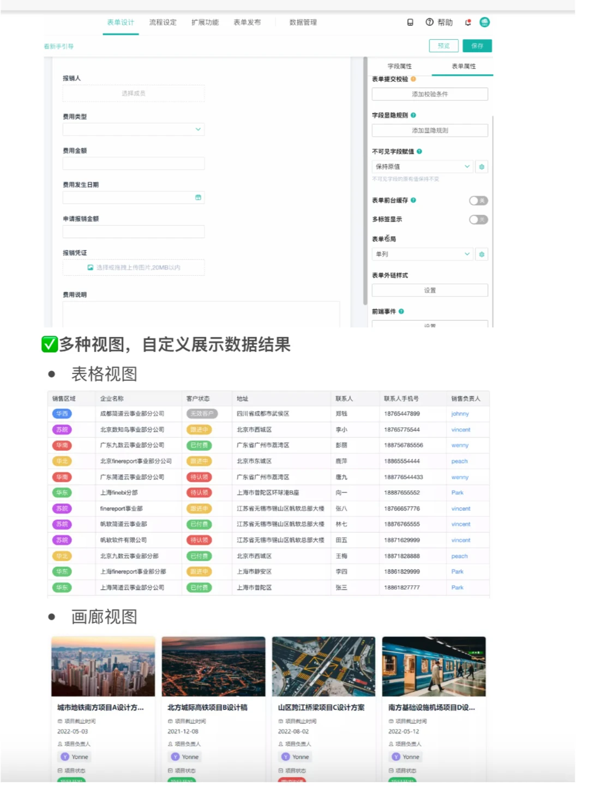Image resolution: width=589 pixels, height=786 pixels.
Task: Click 销售区域 column header
Action: [64, 398]
